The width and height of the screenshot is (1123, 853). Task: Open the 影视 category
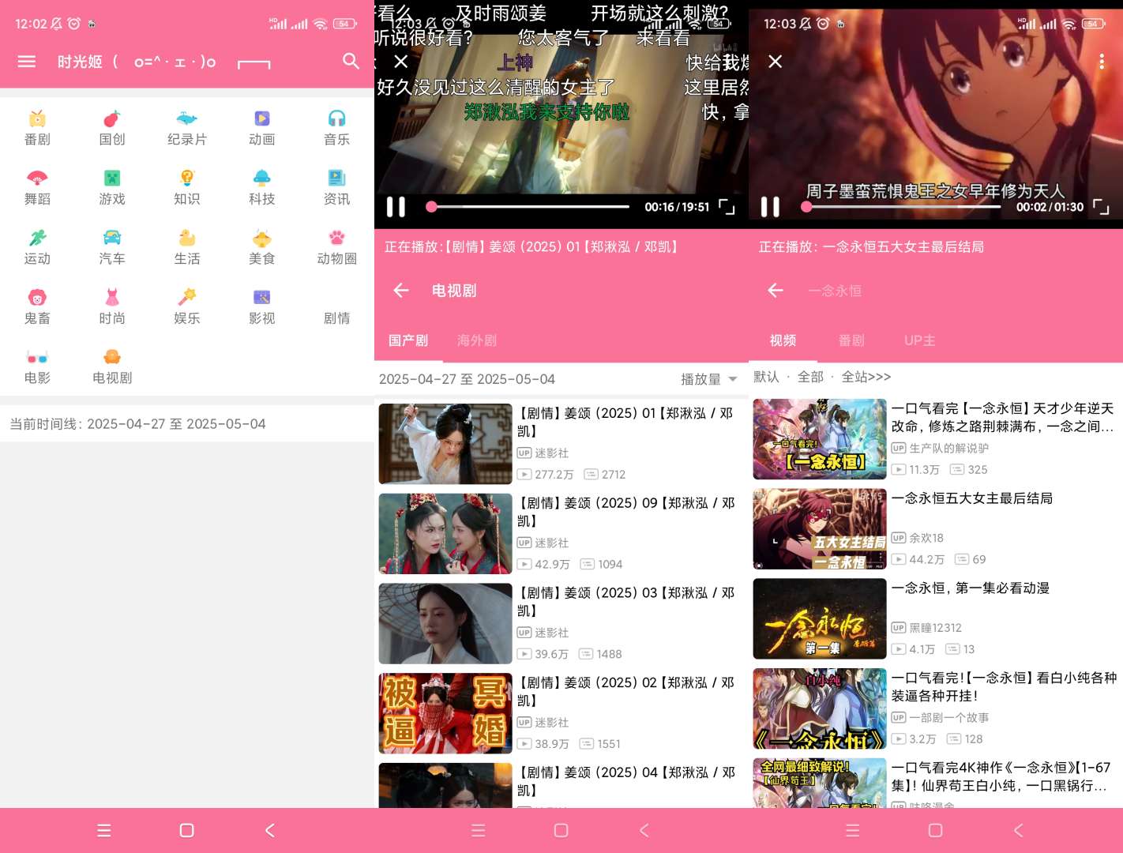tap(262, 308)
